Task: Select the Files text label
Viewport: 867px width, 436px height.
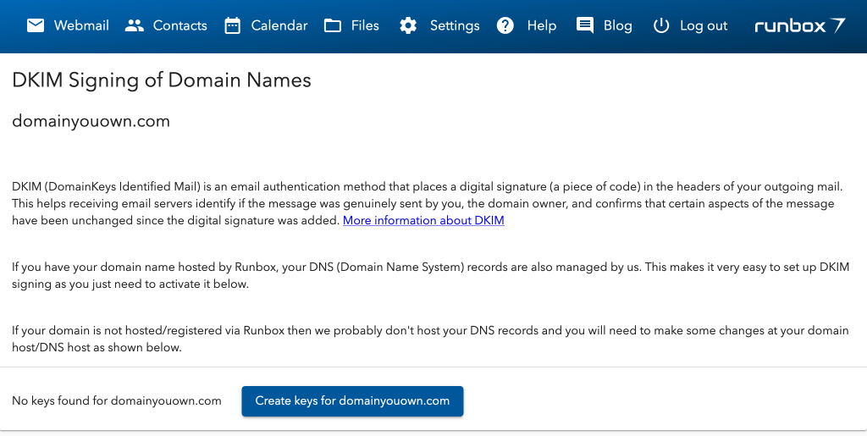Action: (x=365, y=25)
